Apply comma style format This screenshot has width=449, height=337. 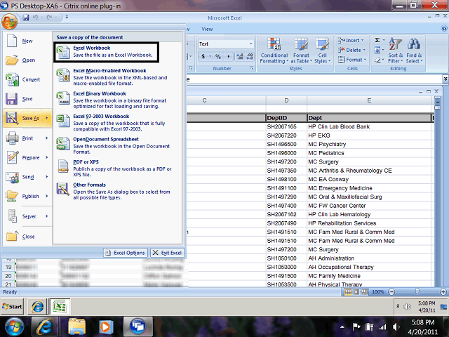pos(228,56)
